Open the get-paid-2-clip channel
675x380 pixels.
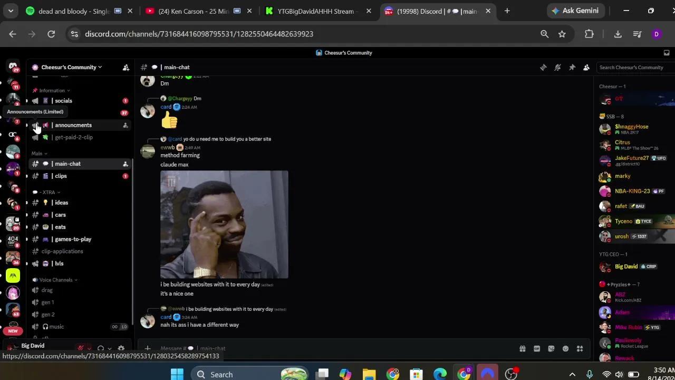click(x=79, y=137)
